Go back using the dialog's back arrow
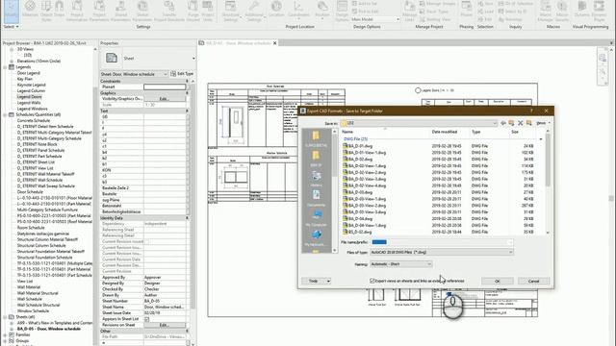Screen dimensions: 616x346 tap(503, 123)
